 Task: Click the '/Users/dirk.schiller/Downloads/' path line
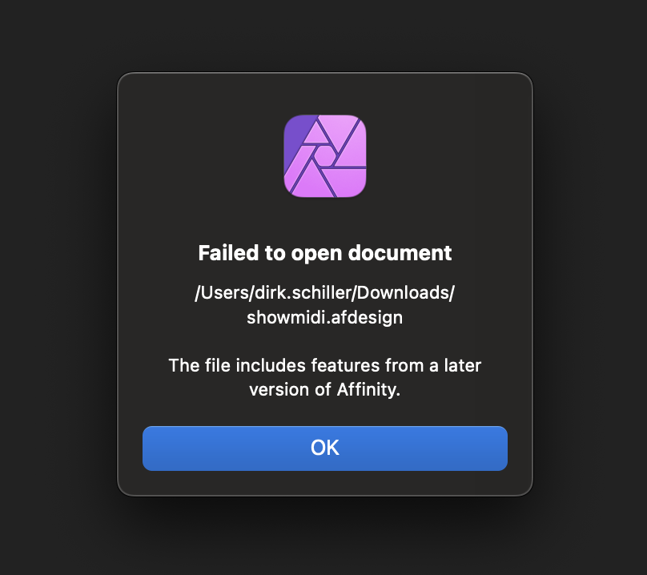(x=325, y=292)
